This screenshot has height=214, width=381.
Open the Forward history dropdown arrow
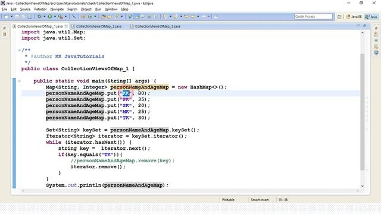tap(208, 17)
